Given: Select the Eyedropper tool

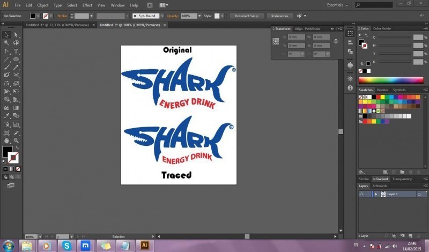Looking at the screenshot, I should (6, 116).
